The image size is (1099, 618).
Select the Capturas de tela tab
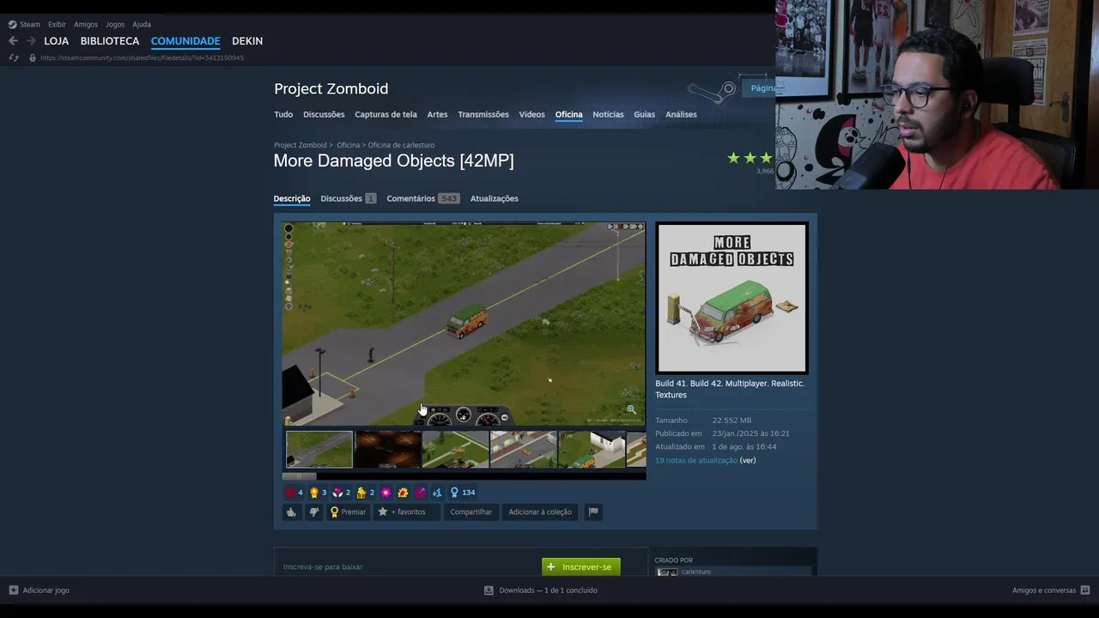(386, 114)
